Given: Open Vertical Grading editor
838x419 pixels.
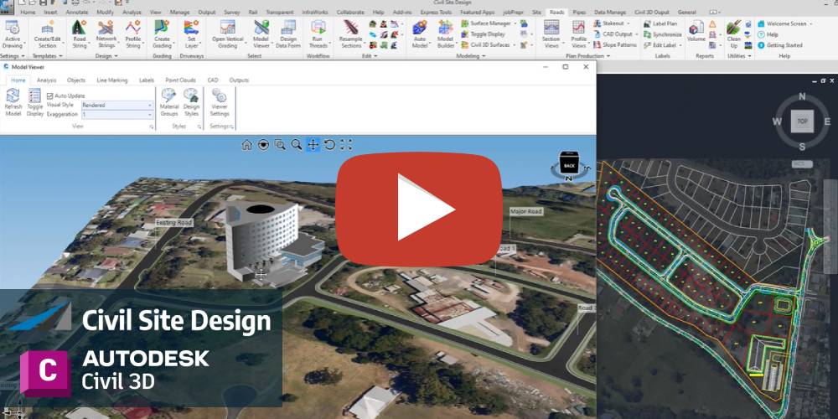Looking at the screenshot, I should click(x=228, y=34).
